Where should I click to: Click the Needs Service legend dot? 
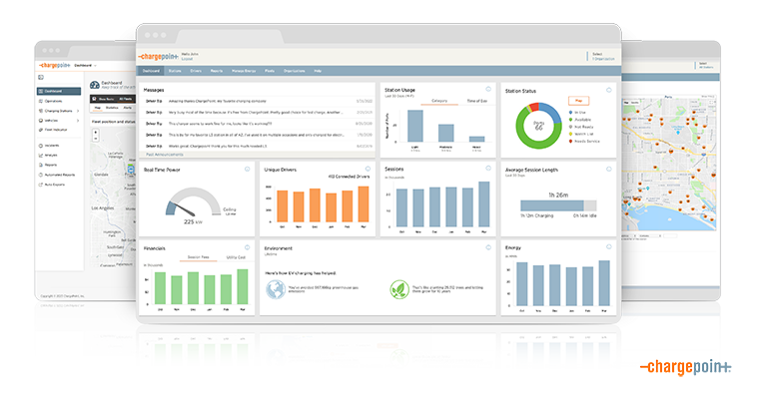click(571, 141)
